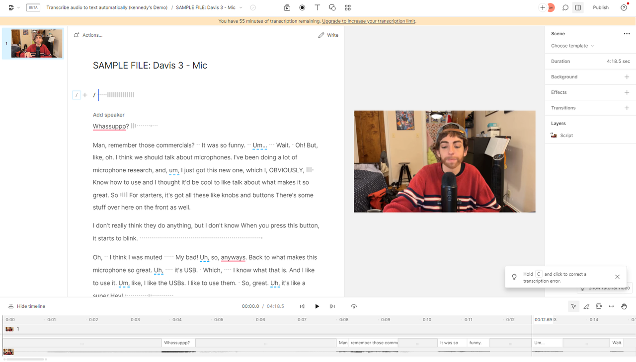
Task: Select the correction pen tool near the timeline
Action: pos(586,306)
